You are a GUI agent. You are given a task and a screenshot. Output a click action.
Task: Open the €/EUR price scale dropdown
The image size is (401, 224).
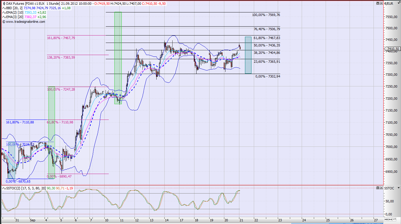point(399,3)
